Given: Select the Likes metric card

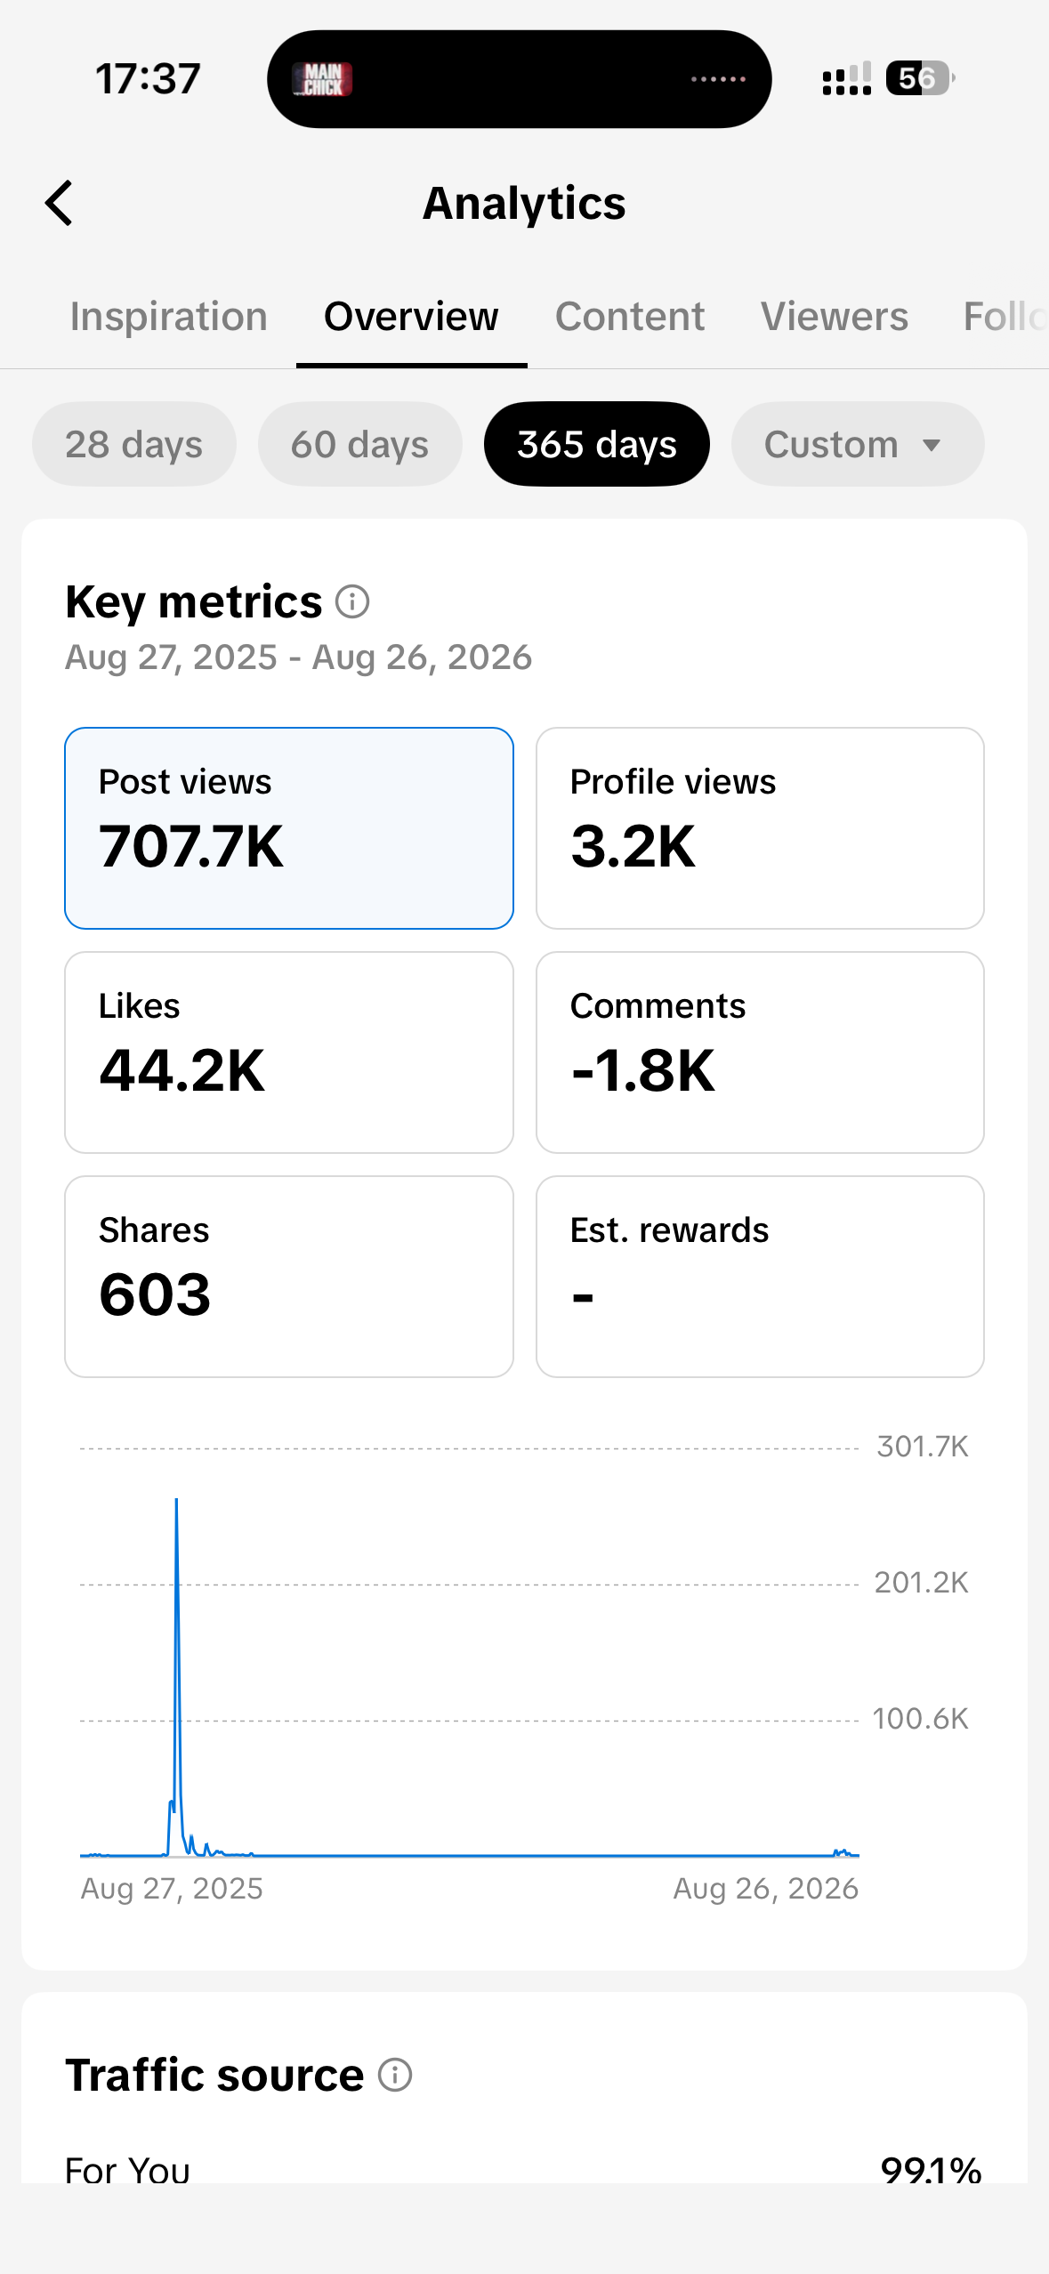Looking at the screenshot, I should tap(289, 1052).
